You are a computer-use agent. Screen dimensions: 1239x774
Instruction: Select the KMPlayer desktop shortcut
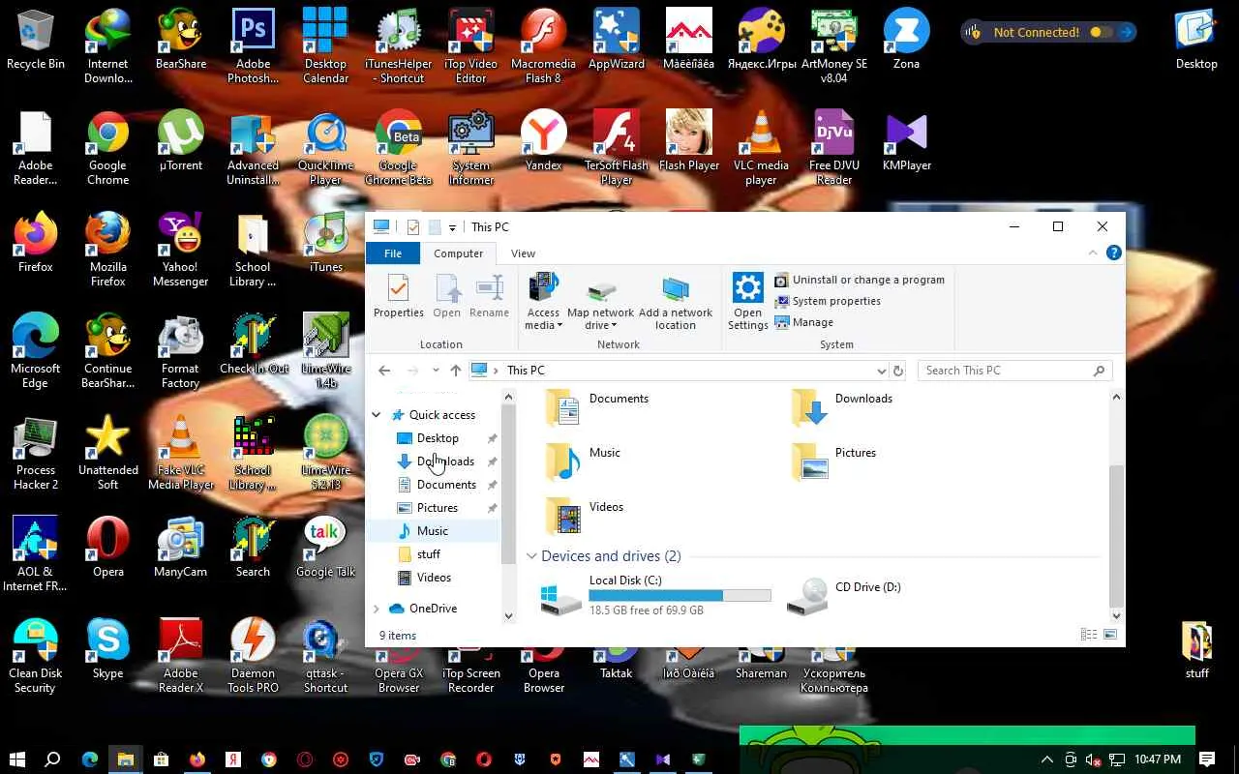(x=907, y=142)
